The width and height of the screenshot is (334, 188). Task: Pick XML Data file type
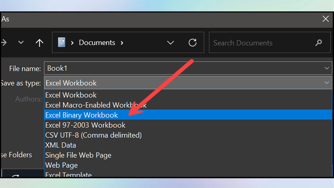click(x=188, y=145)
